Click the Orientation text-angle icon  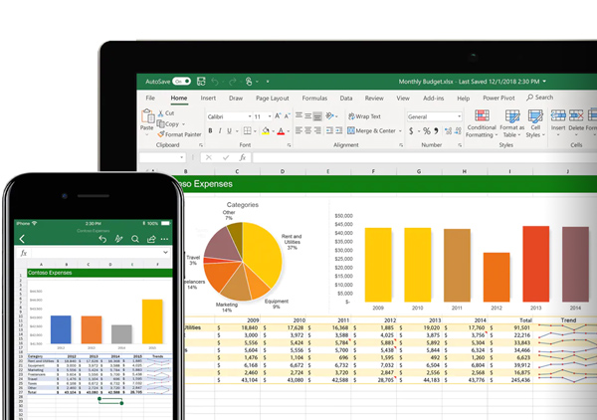coord(329,115)
